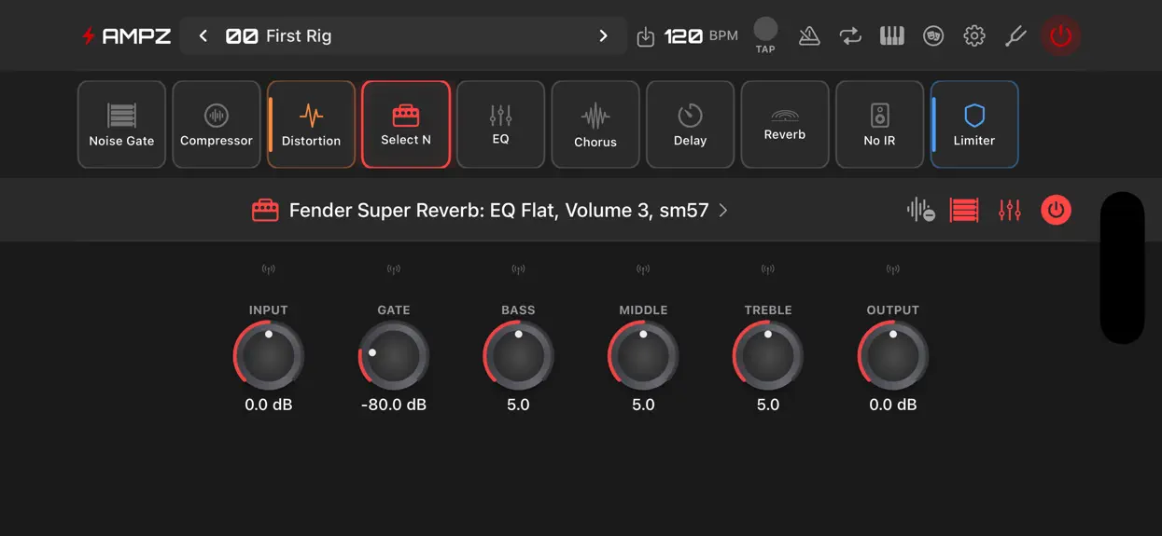Viewport: 1162px width, 536px height.
Task: Click the 5.0 value under MIDDLE
Action: click(x=643, y=405)
